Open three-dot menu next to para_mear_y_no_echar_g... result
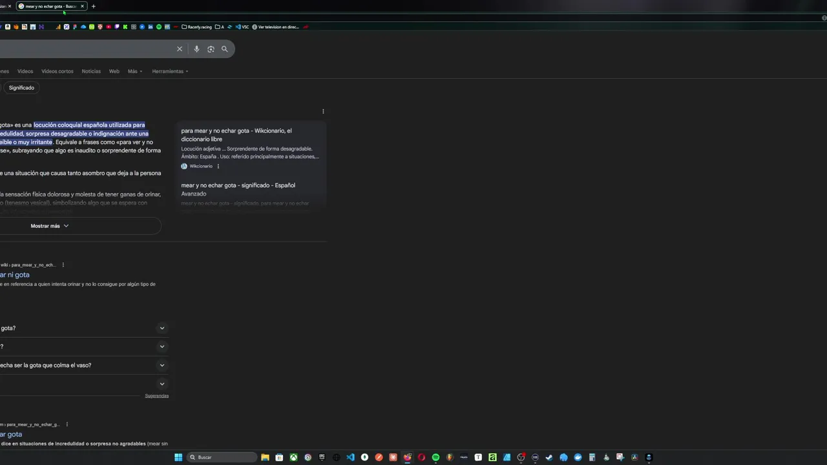The image size is (827, 465). coord(67,424)
